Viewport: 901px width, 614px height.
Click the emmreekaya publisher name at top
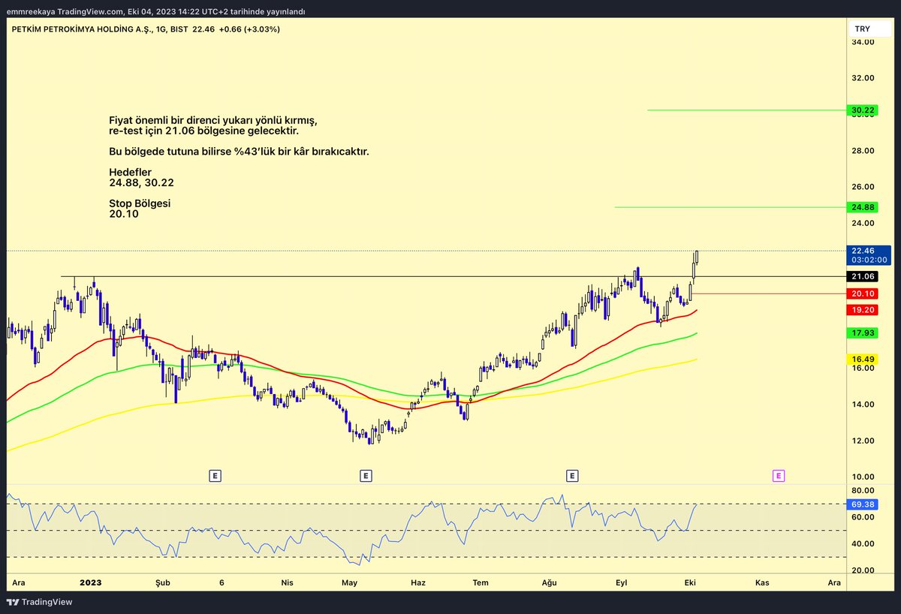[32, 11]
